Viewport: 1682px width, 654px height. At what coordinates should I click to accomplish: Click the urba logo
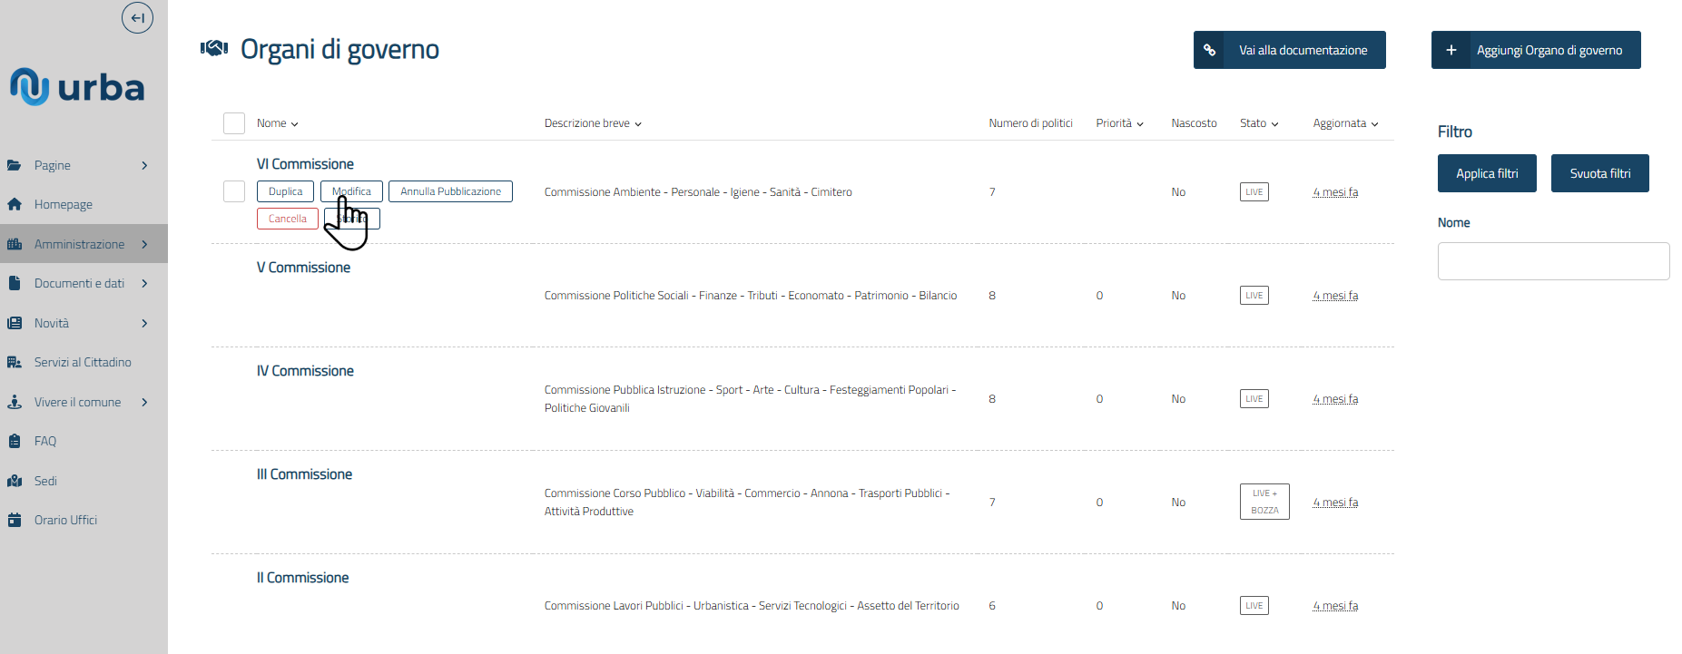(x=77, y=87)
